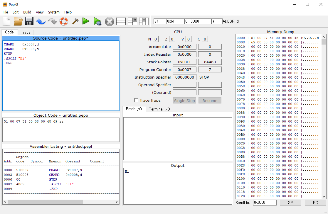Save the file with the floppy disk icon
The image size is (328, 214).
[x=29, y=21]
